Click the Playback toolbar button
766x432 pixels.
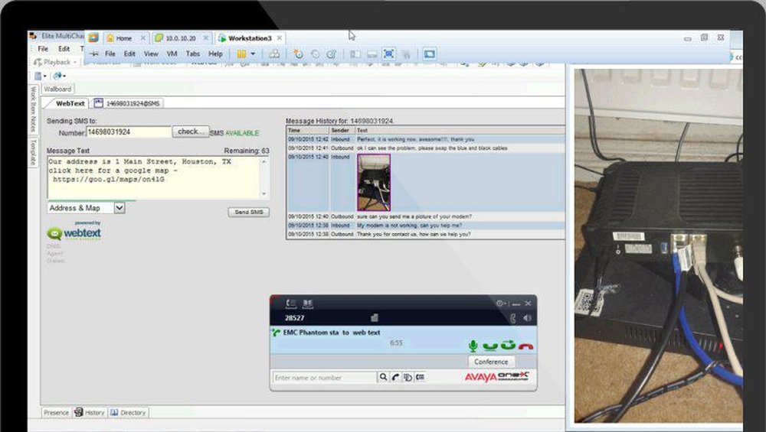(53, 62)
